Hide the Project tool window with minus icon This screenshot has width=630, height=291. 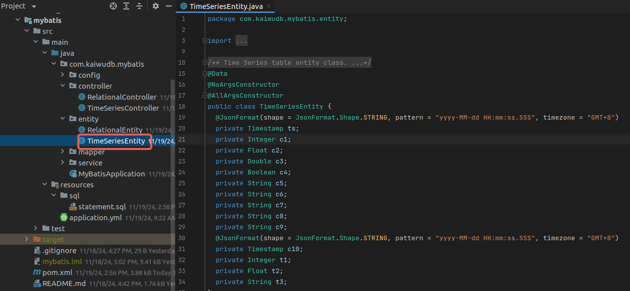169,6
